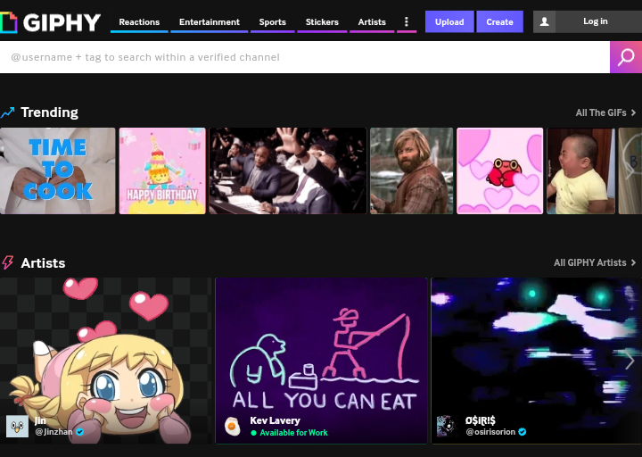Image resolution: width=642 pixels, height=457 pixels.
Task: Click the Jin artist name
Action: pos(40,420)
